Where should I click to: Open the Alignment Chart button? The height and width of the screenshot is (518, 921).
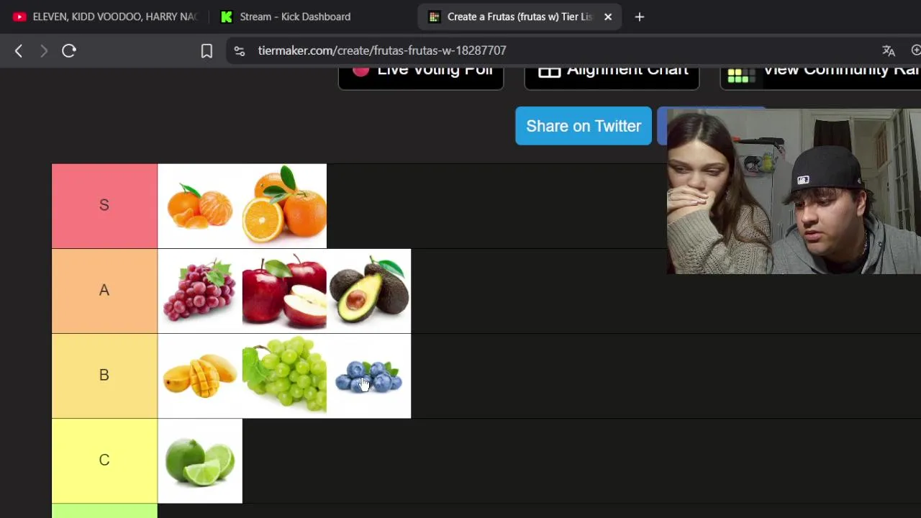pyautogui.click(x=612, y=74)
